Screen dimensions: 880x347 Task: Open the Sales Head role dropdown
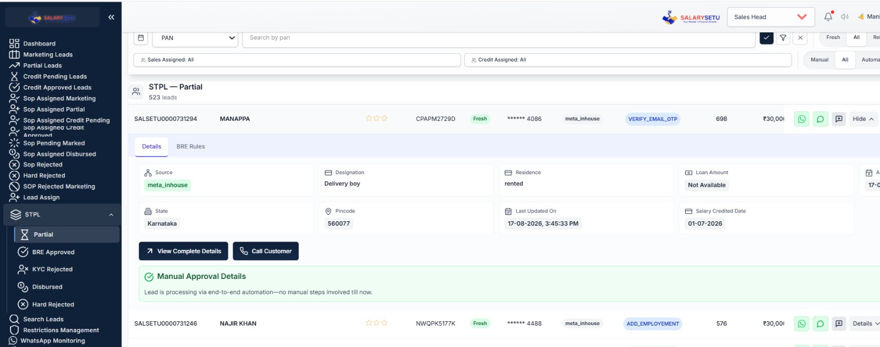pyautogui.click(x=770, y=17)
